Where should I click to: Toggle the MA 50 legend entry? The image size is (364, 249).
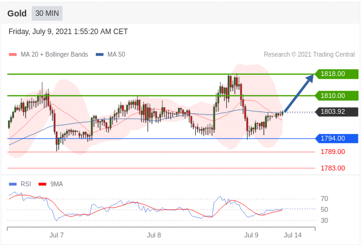[x=110, y=54]
